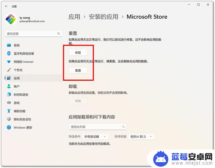Select the shield icon for 隐私和安全性

(x=9, y=119)
